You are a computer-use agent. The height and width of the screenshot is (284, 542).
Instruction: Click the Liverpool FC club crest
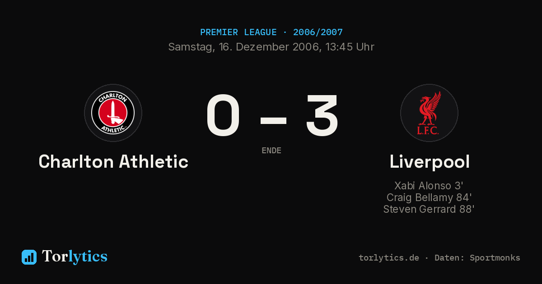tap(429, 113)
